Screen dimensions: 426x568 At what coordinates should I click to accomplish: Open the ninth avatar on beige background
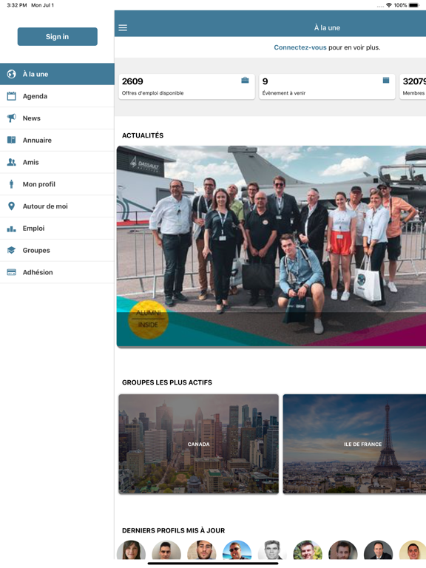[413, 550]
